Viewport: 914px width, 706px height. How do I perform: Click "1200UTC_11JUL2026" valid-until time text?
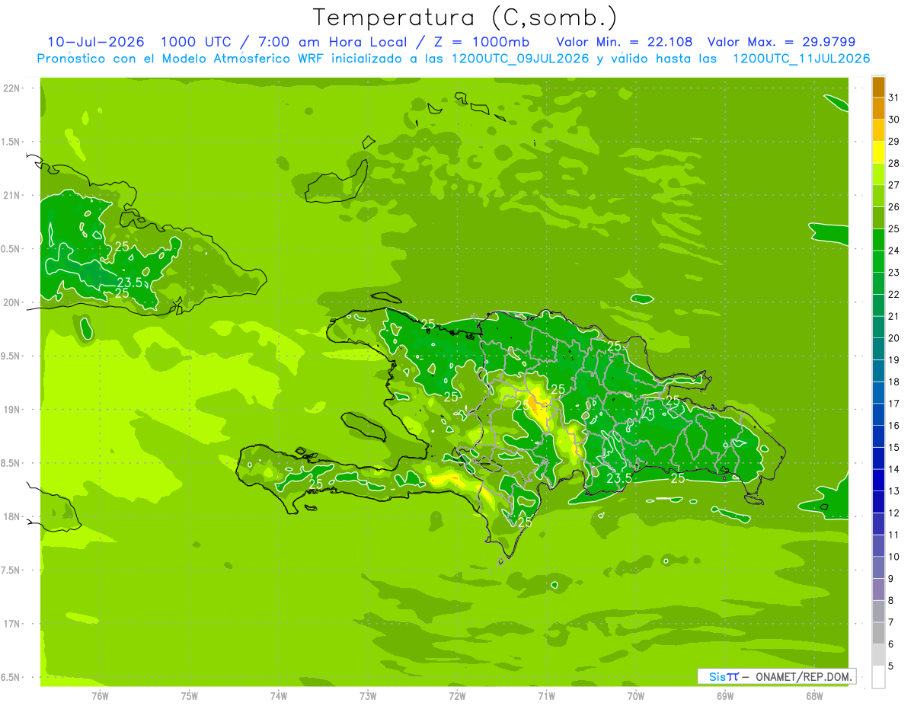tap(801, 59)
